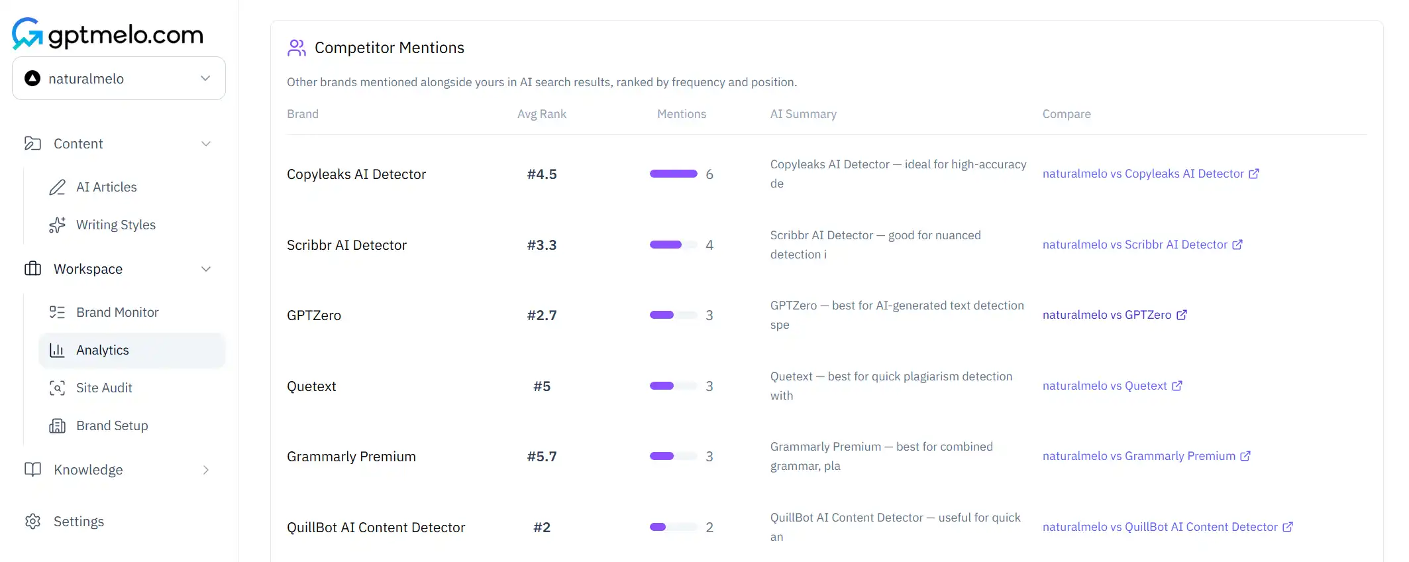Click the GPTZero brand name

[314, 315]
